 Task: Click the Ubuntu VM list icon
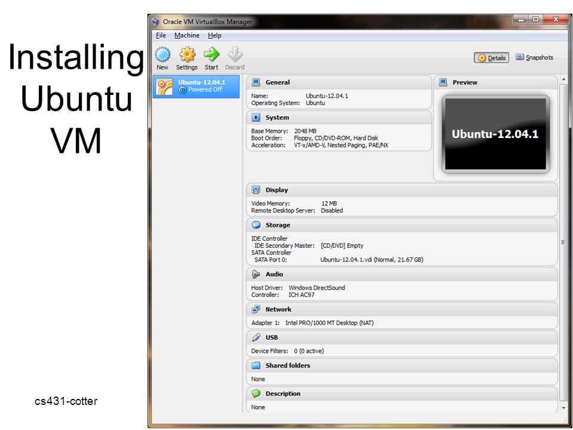tap(165, 87)
